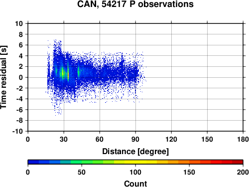Screen dimensions: 249x187
Task: Click the 'Count' colorbar label
Action: coord(135,184)
